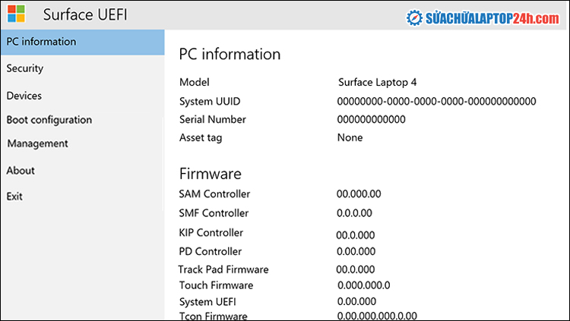Image resolution: width=570 pixels, height=321 pixels.
Task: Click the Tcon Firmware label
Action: point(213,316)
